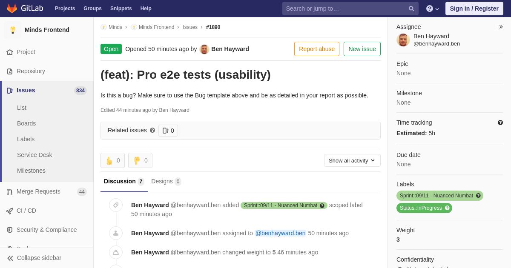Click the Estimated: 5h time tracking text

pyautogui.click(x=416, y=133)
